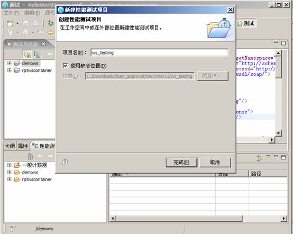Image resolution: width=293 pixels, height=234 pixels.
Task: Open dialog help question mark icon
Action: pos(65,162)
